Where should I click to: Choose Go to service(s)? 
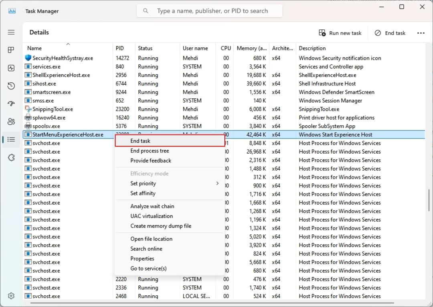pyautogui.click(x=170, y=268)
